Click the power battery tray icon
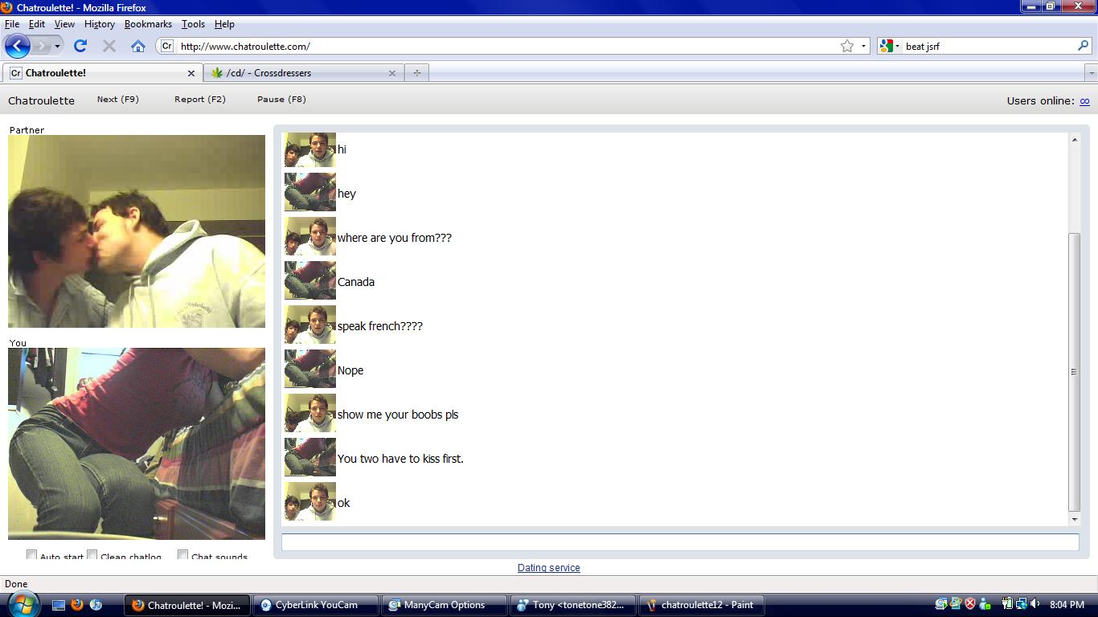 point(1006,604)
